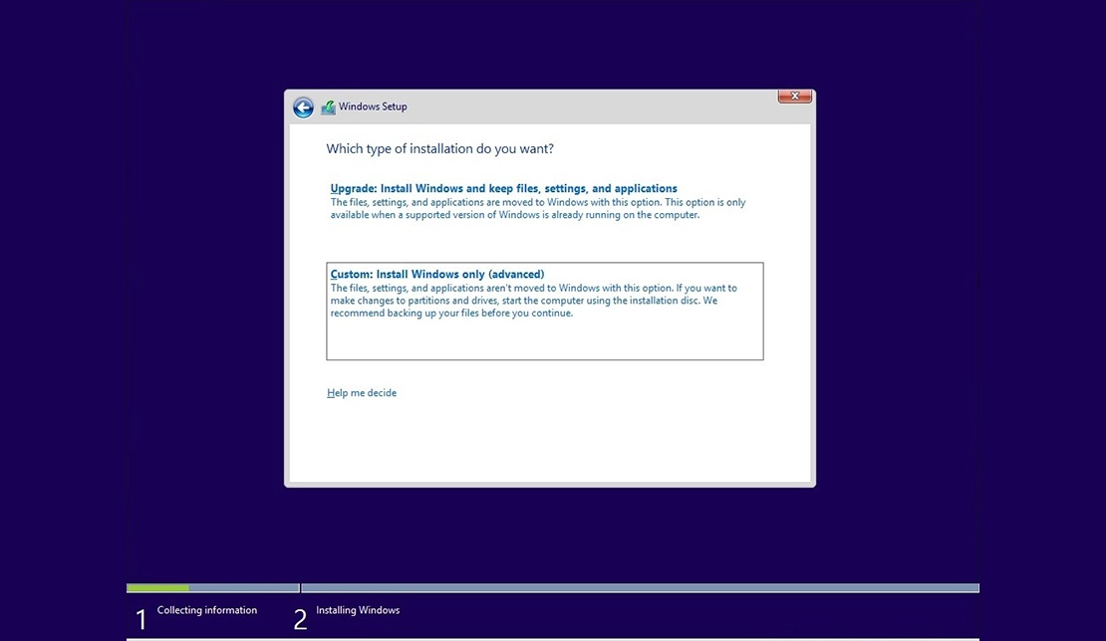1106x641 pixels.
Task: Click the back navigation arrow
Action: pos(303,107)
